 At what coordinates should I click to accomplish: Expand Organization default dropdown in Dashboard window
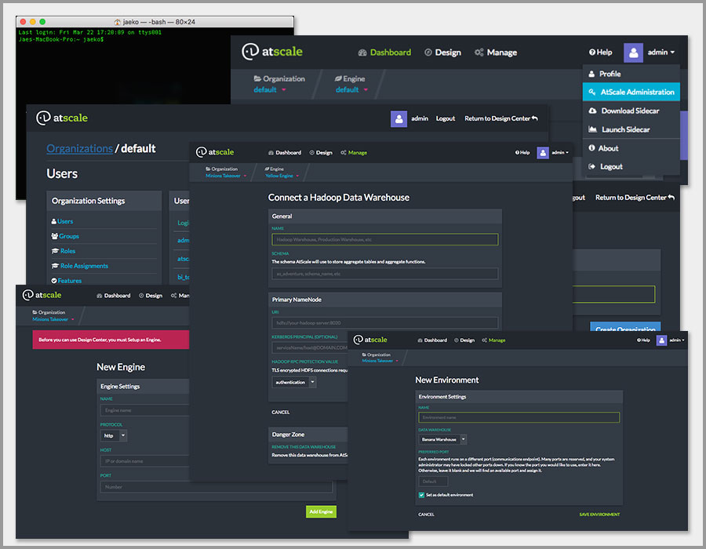coord(270,90)
